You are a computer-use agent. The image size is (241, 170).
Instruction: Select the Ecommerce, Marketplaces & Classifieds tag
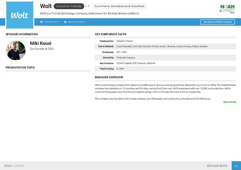(119, 6)
